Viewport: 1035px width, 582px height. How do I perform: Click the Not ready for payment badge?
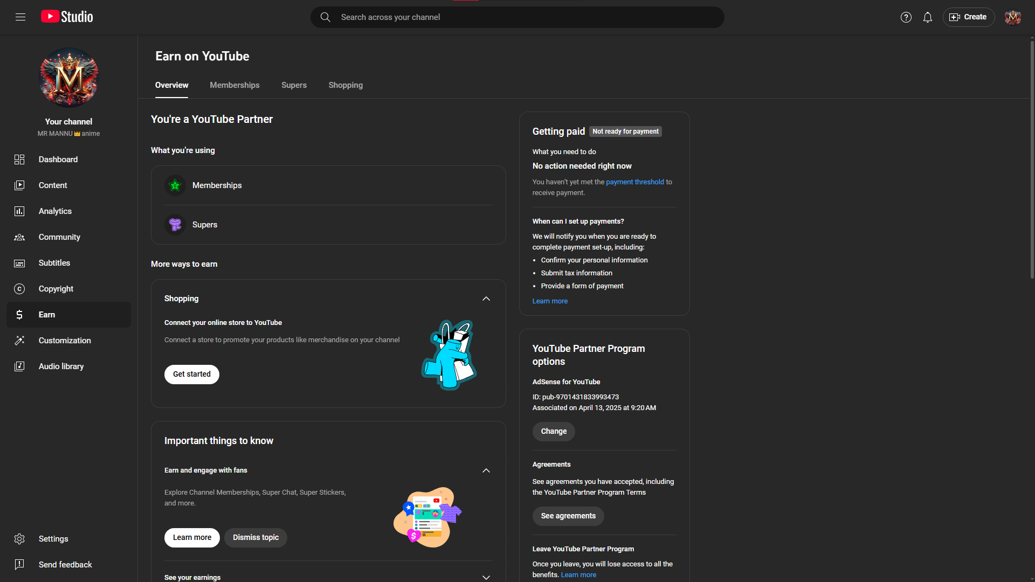[x=625, y=131]
